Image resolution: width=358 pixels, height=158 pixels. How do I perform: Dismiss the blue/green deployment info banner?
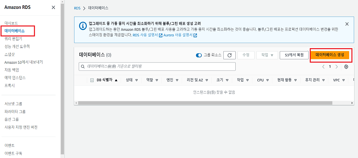(x=347, y=24)
